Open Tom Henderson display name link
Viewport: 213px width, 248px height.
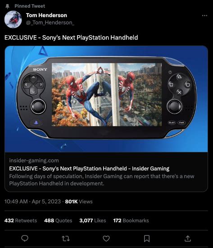click(46, 15)
